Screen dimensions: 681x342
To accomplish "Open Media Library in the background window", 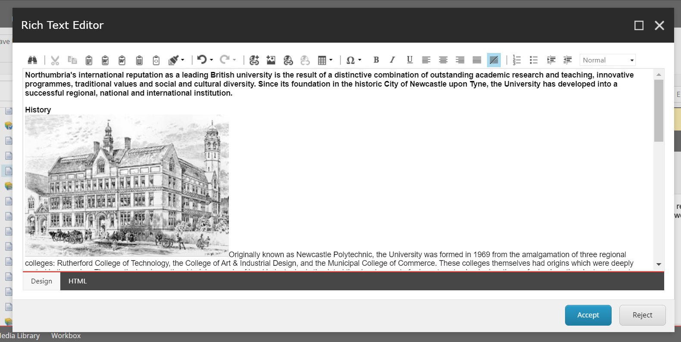I will pos(20,336).
